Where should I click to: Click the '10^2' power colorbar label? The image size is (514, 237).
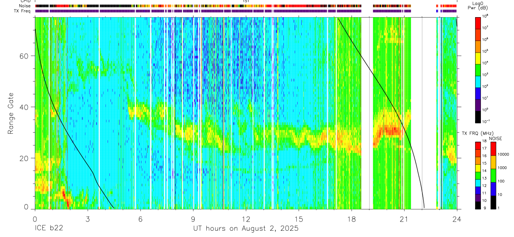pyautogui.click(x=486, y=86)
